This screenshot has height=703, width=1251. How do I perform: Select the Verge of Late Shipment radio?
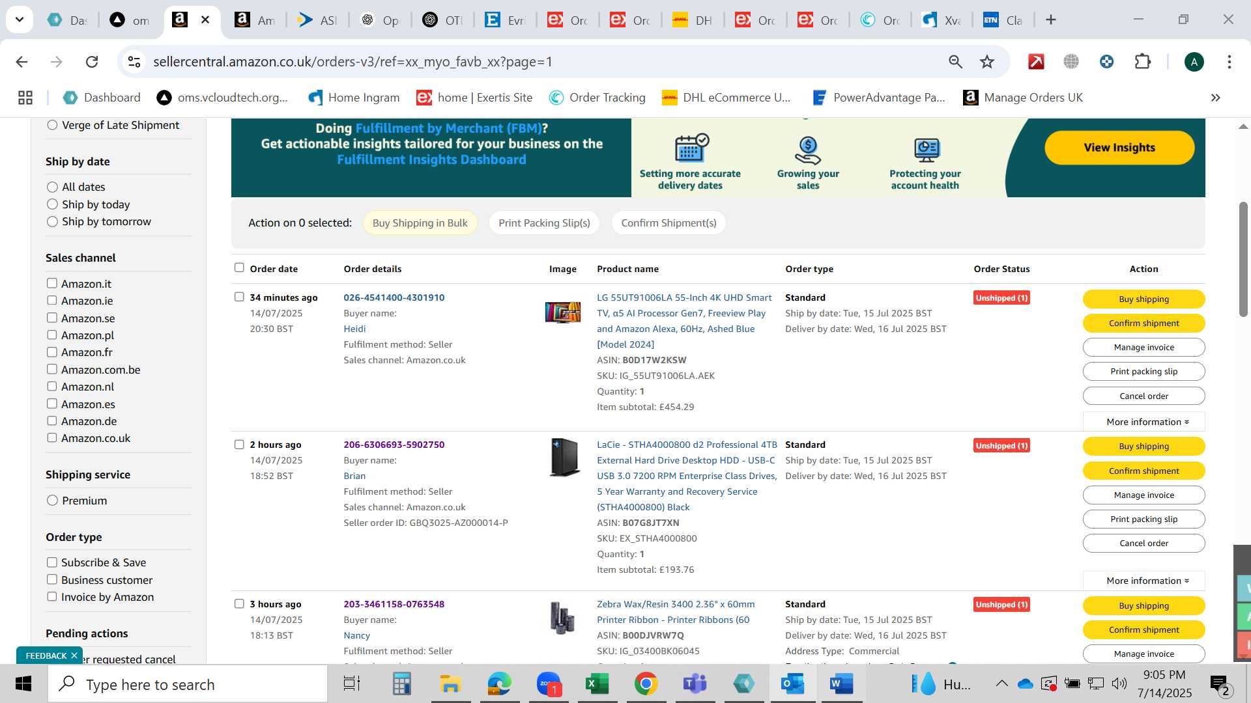(52, 125)
